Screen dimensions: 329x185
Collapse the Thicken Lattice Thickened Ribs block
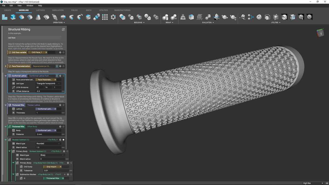[6, 105]
